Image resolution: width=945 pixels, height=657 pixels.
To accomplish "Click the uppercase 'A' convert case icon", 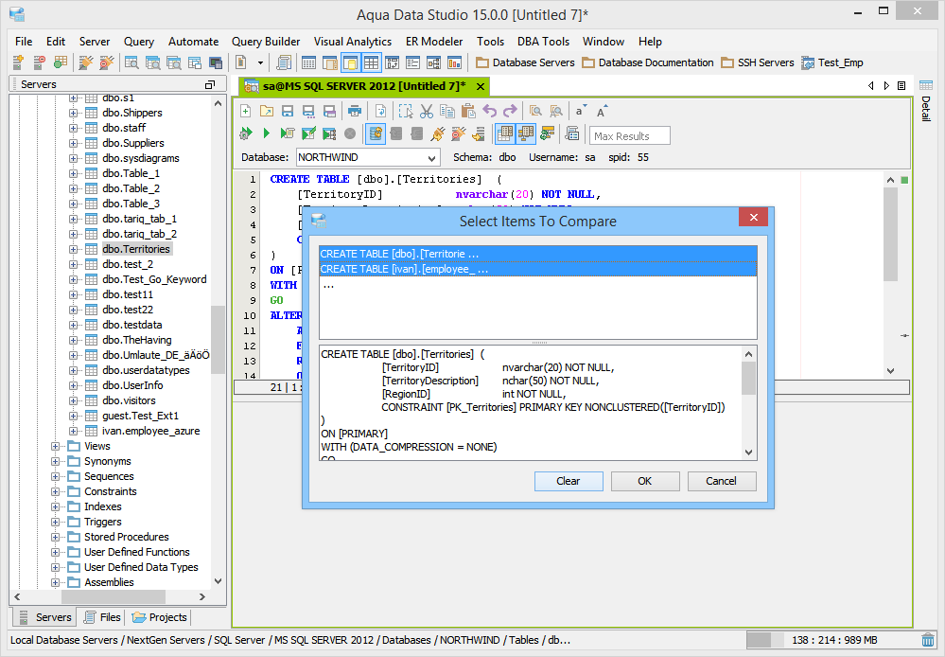I will (x=602, y=111).
